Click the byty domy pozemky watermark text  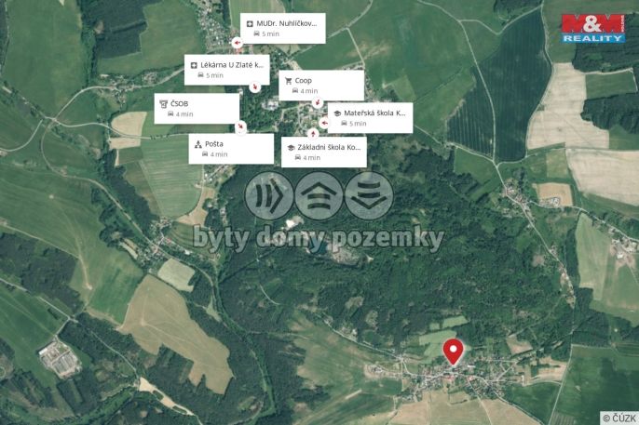pos(319,238)
